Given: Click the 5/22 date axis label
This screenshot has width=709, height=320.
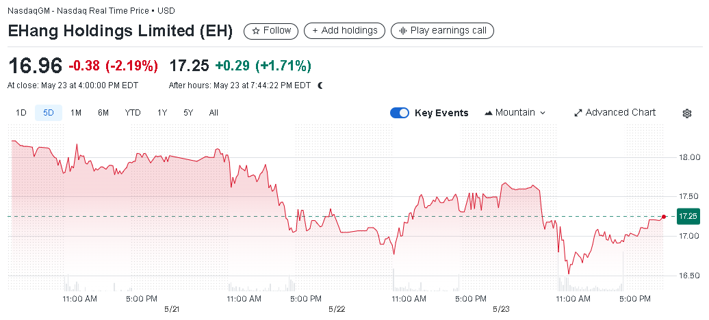Looking at the screenshot, I should tap(337, 309).
